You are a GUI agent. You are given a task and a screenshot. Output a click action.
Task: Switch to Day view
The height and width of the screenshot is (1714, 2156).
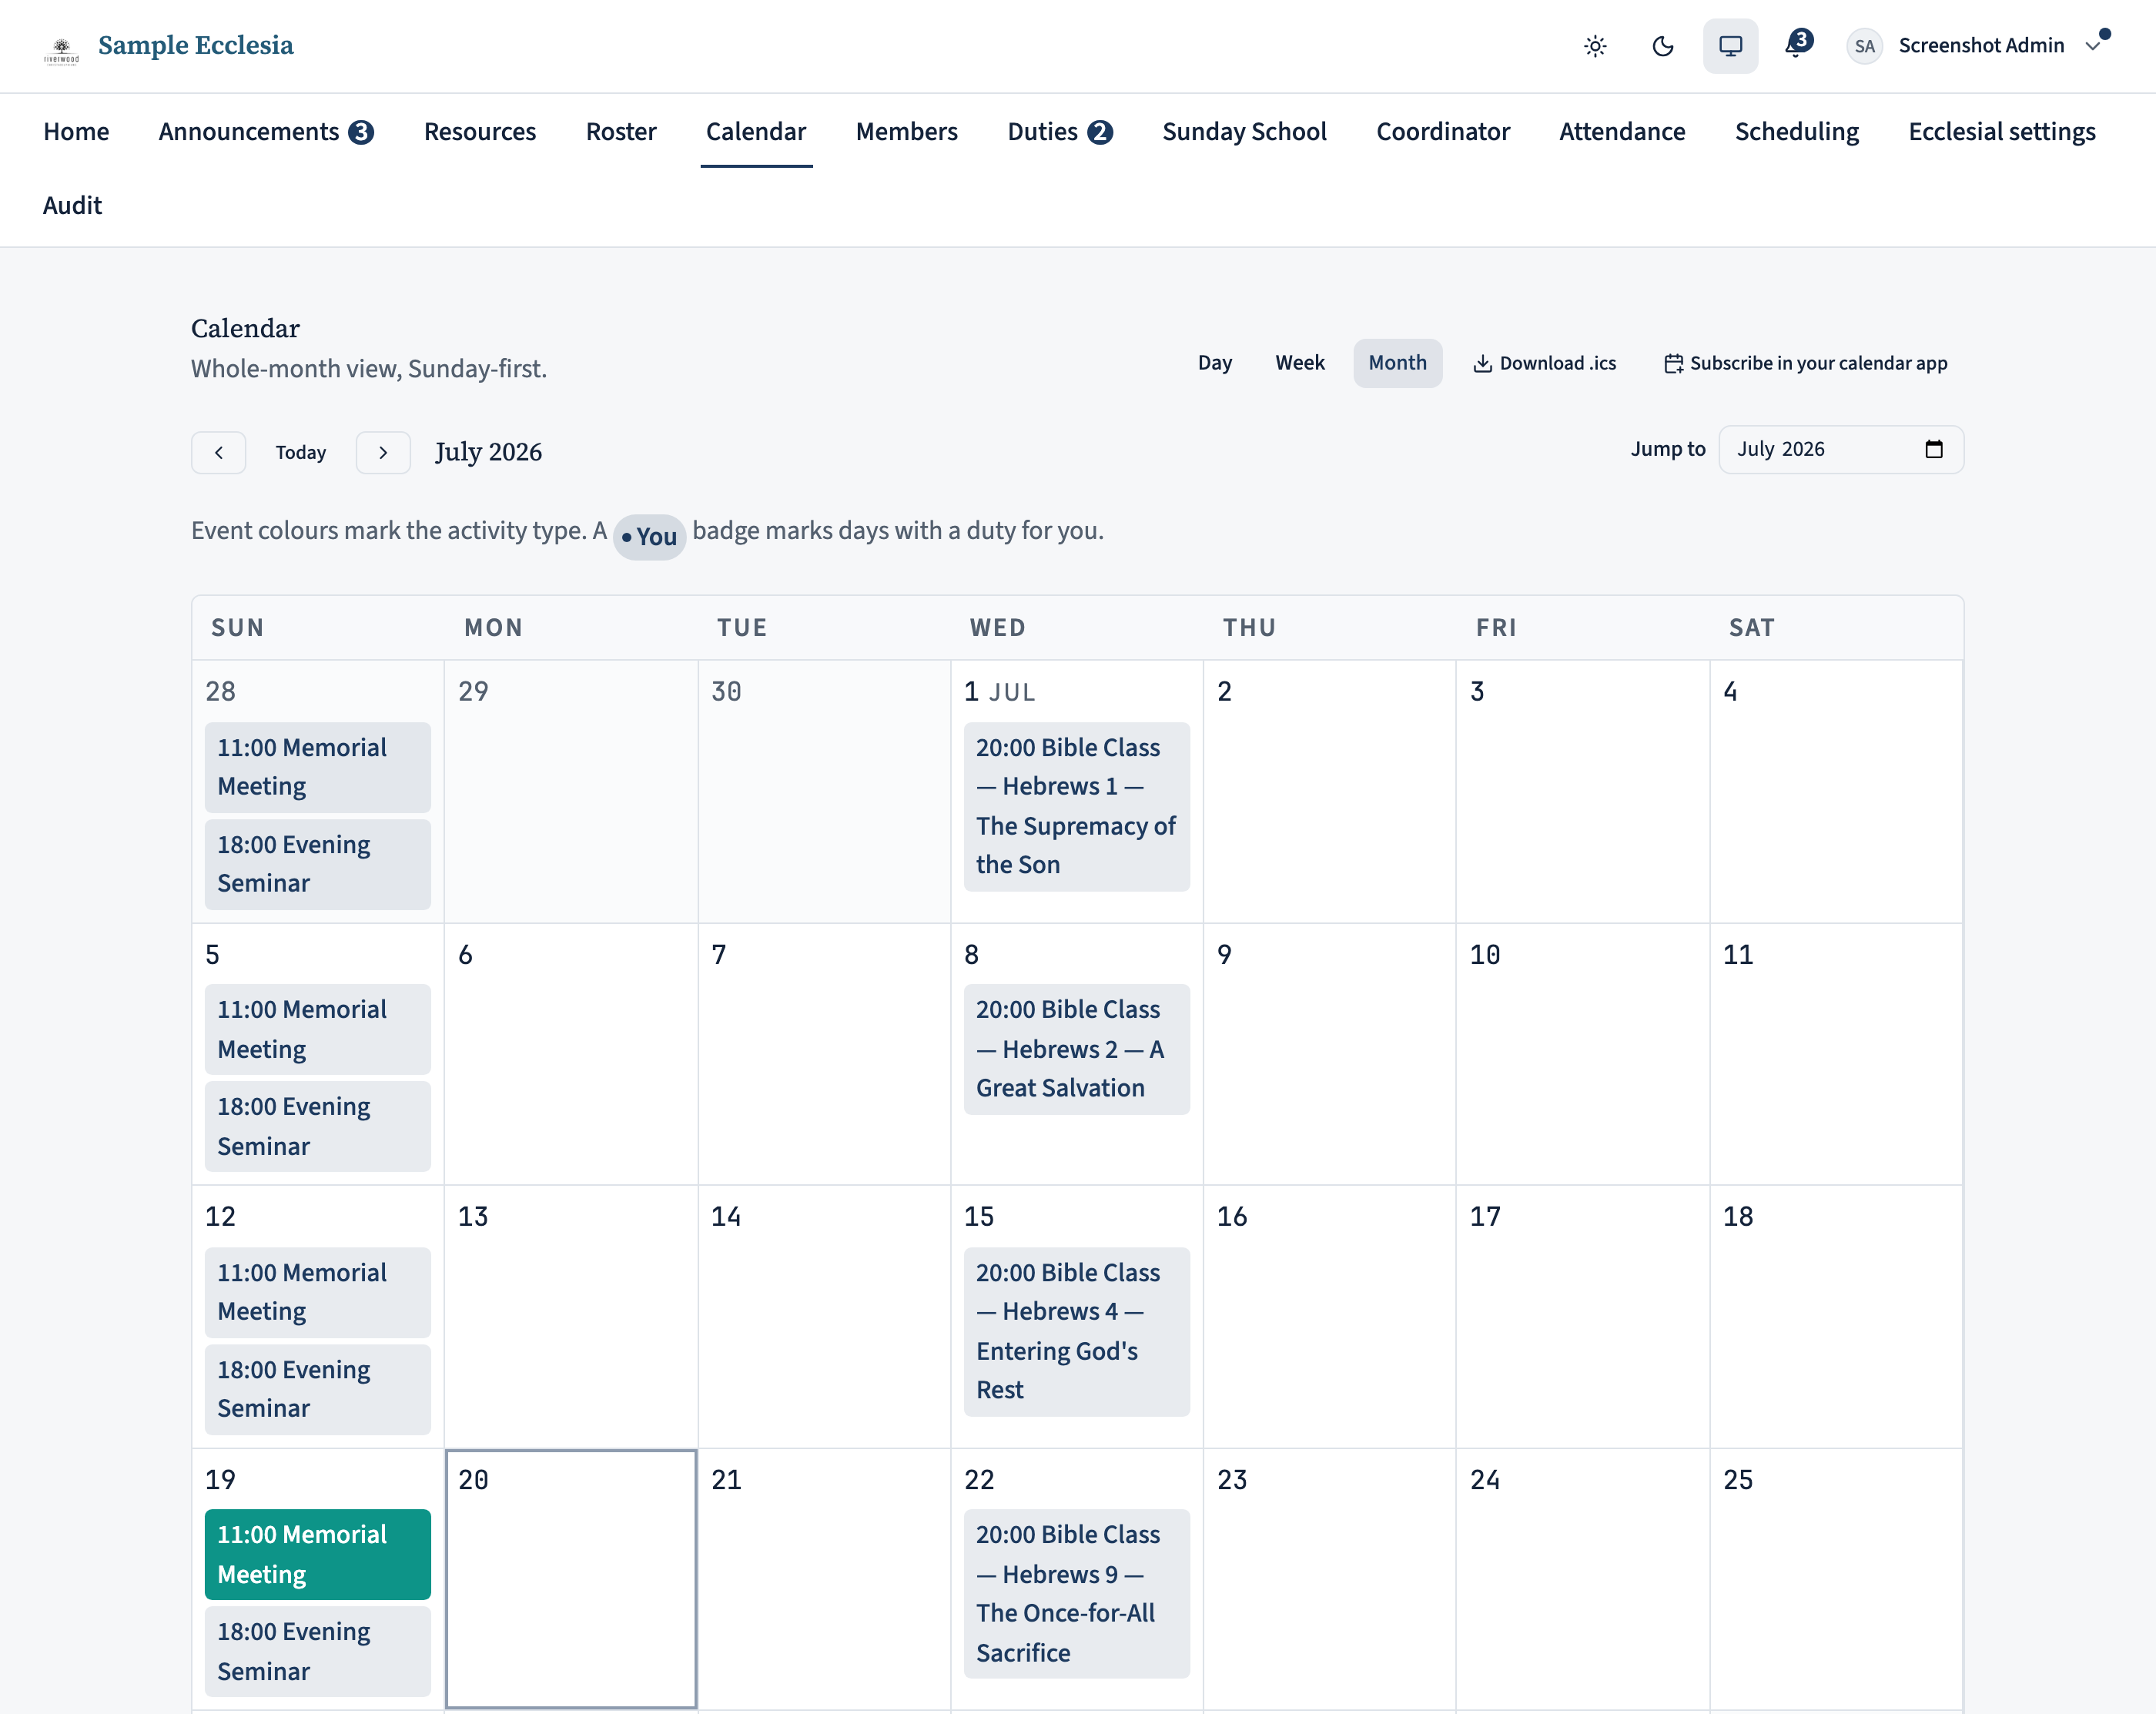click(x=1215, y=363)
